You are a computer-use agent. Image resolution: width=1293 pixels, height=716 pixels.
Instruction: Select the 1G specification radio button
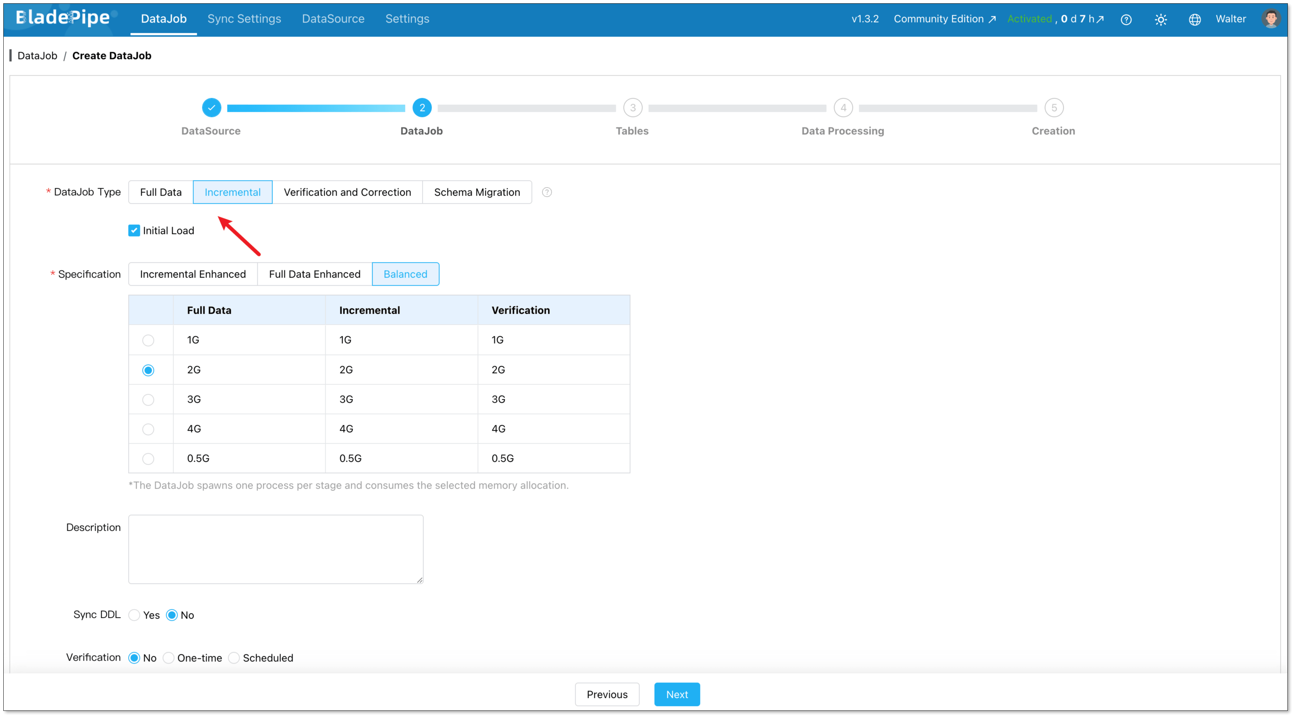point(148,340)
